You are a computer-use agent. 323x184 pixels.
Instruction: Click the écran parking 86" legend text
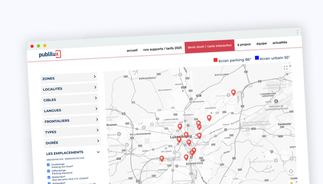pos(235,60)
